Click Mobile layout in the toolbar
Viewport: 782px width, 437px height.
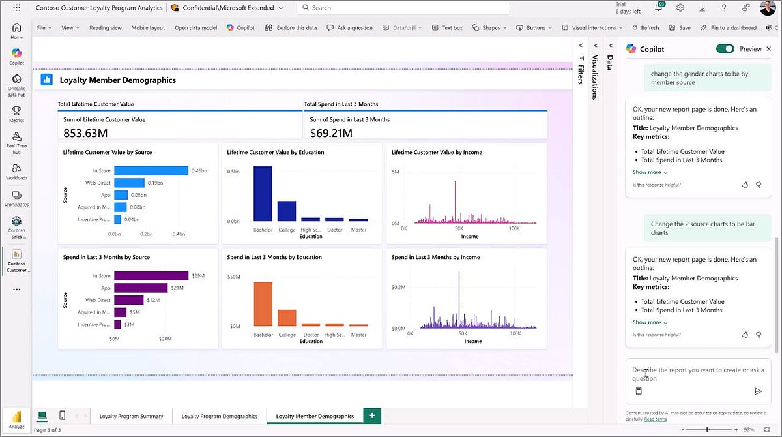click(148, 28)
